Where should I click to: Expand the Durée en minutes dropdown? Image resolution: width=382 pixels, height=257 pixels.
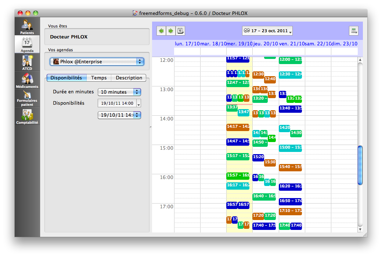point(119,92)
